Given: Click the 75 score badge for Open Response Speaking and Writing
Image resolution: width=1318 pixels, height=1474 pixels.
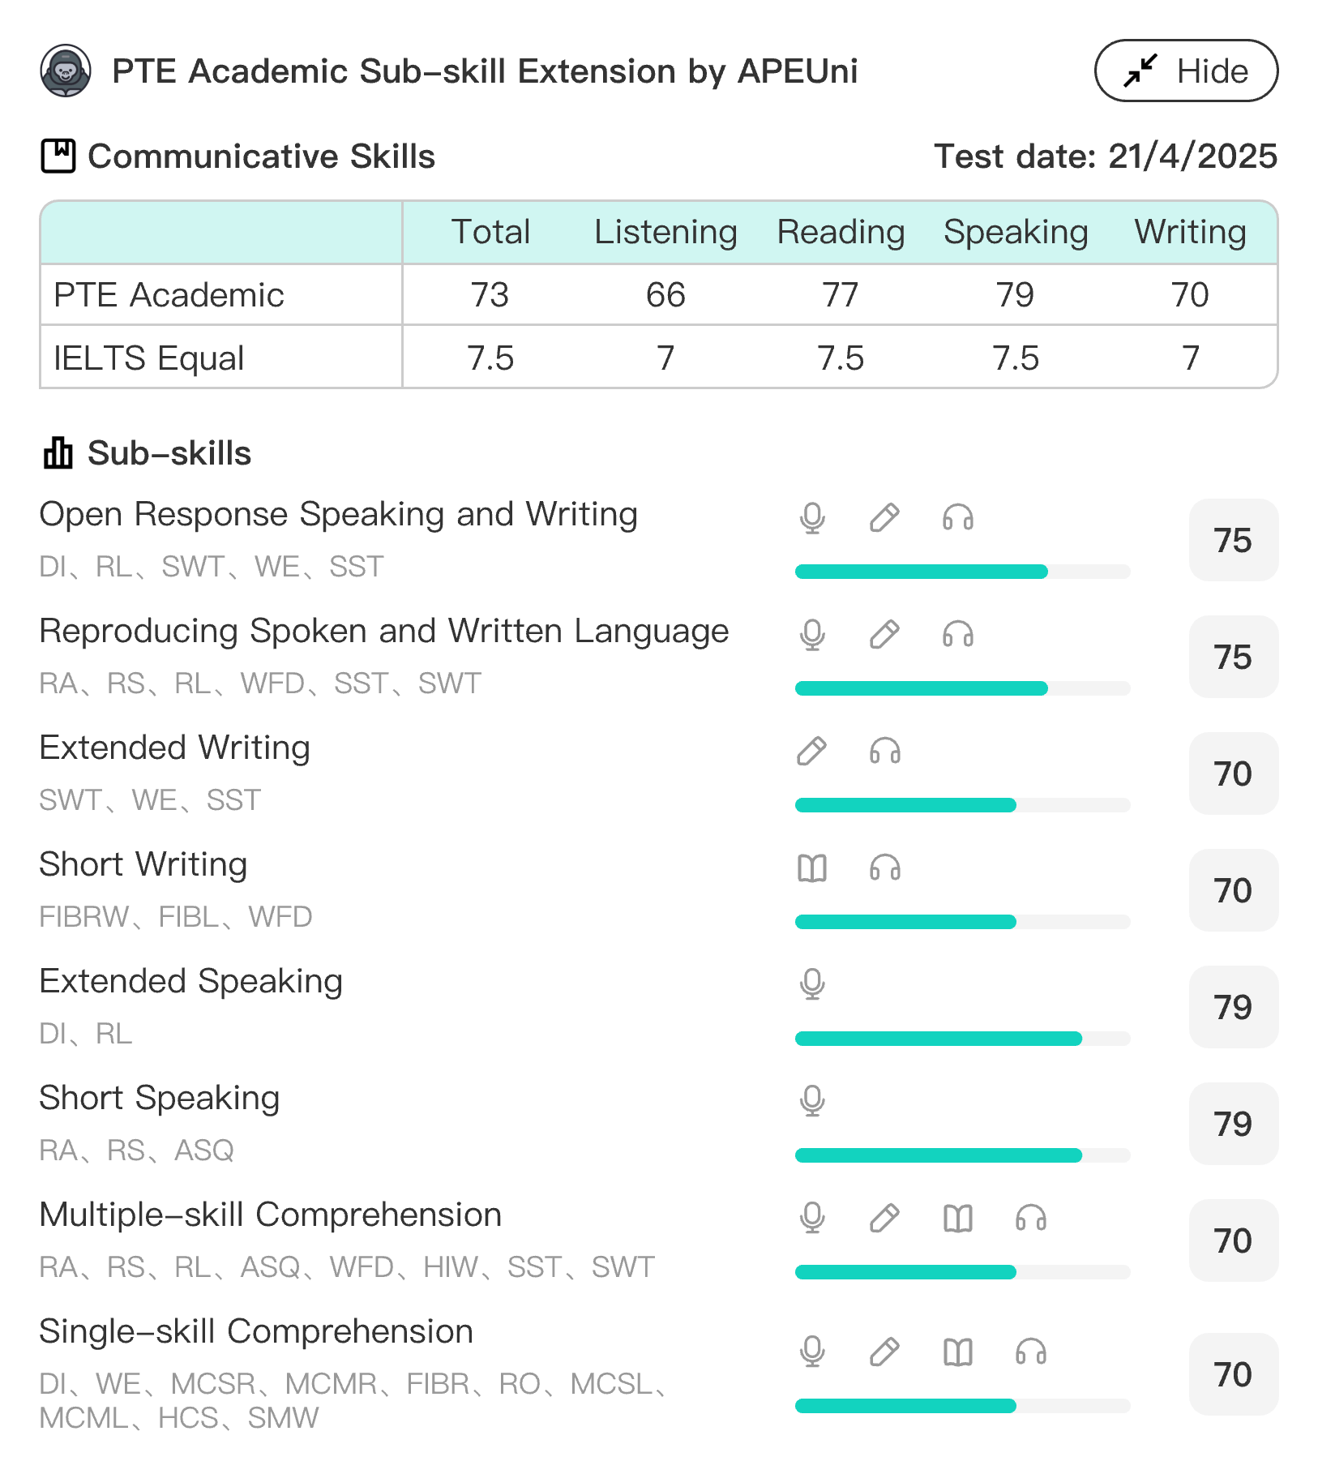Looking at the screenshot, I should [1233, 541].
